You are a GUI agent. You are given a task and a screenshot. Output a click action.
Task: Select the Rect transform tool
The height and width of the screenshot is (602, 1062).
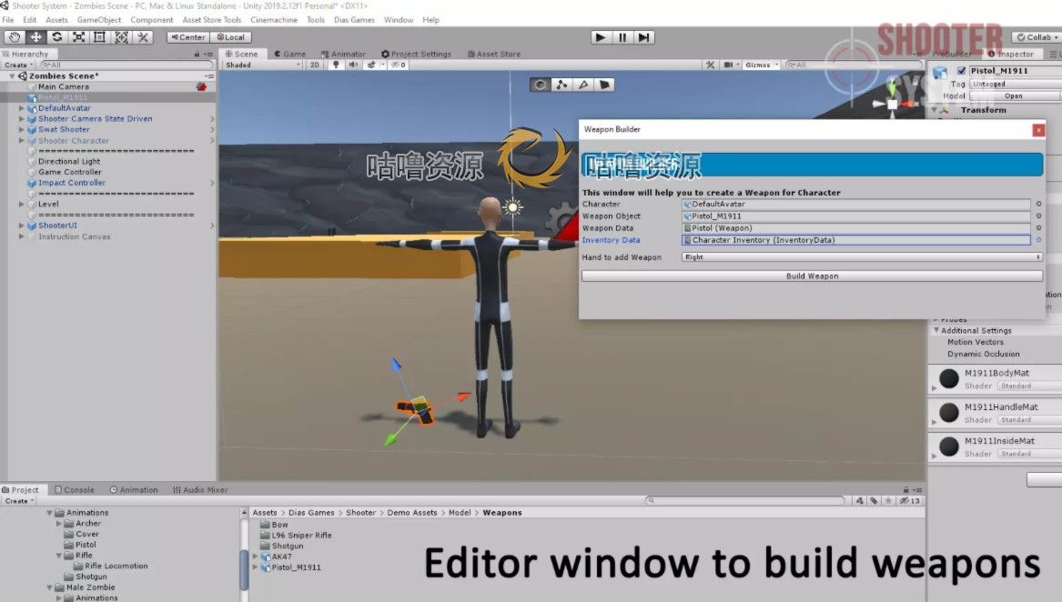pyautogui.click(x=99, y=37)
